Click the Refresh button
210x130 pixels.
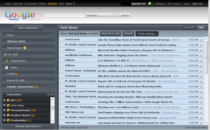(x=128, y=34)
